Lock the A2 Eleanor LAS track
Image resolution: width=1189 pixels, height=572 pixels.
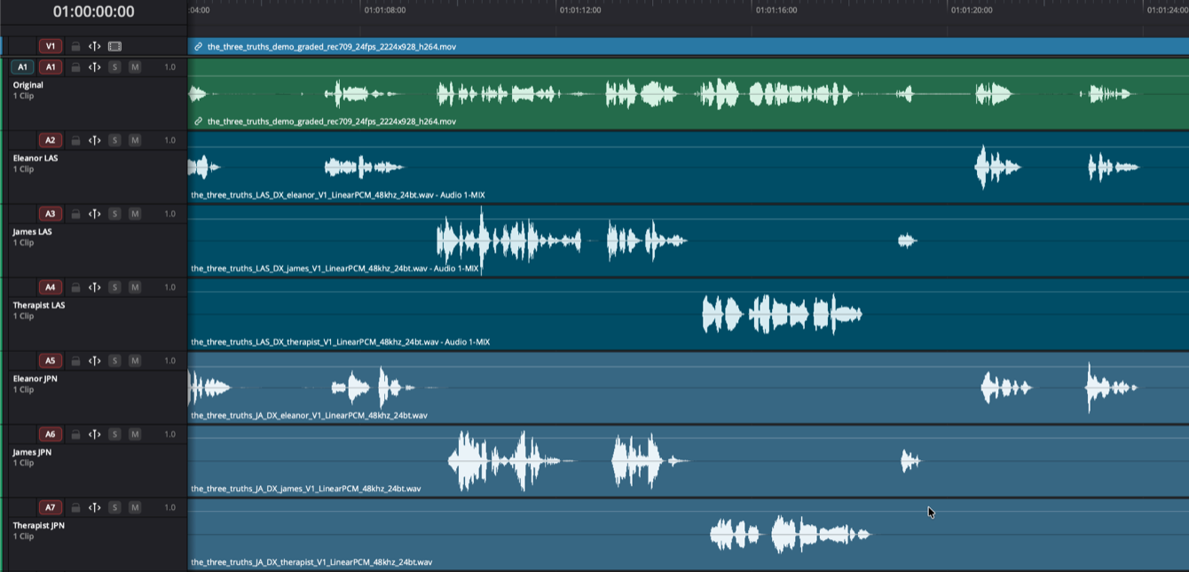[75, 140]
